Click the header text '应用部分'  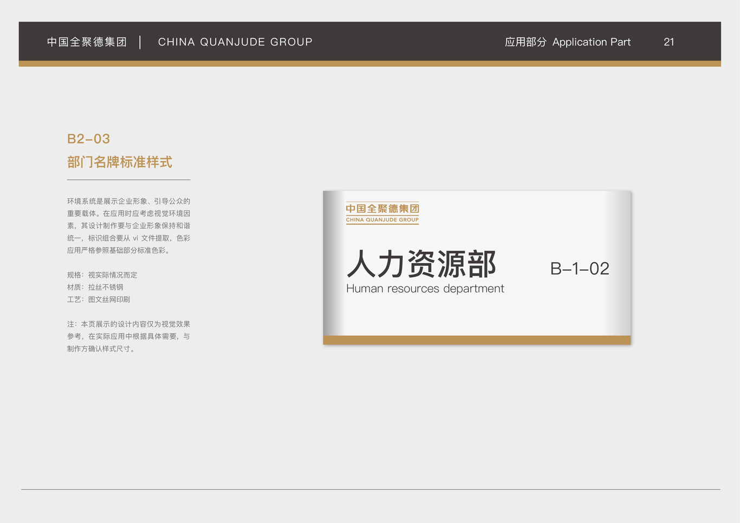point(525,42)
